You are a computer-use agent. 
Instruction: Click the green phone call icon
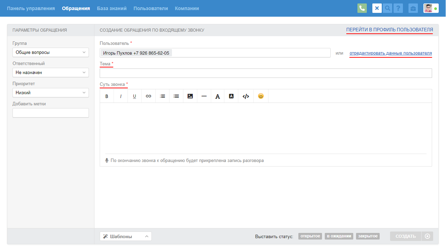[362, 8]
